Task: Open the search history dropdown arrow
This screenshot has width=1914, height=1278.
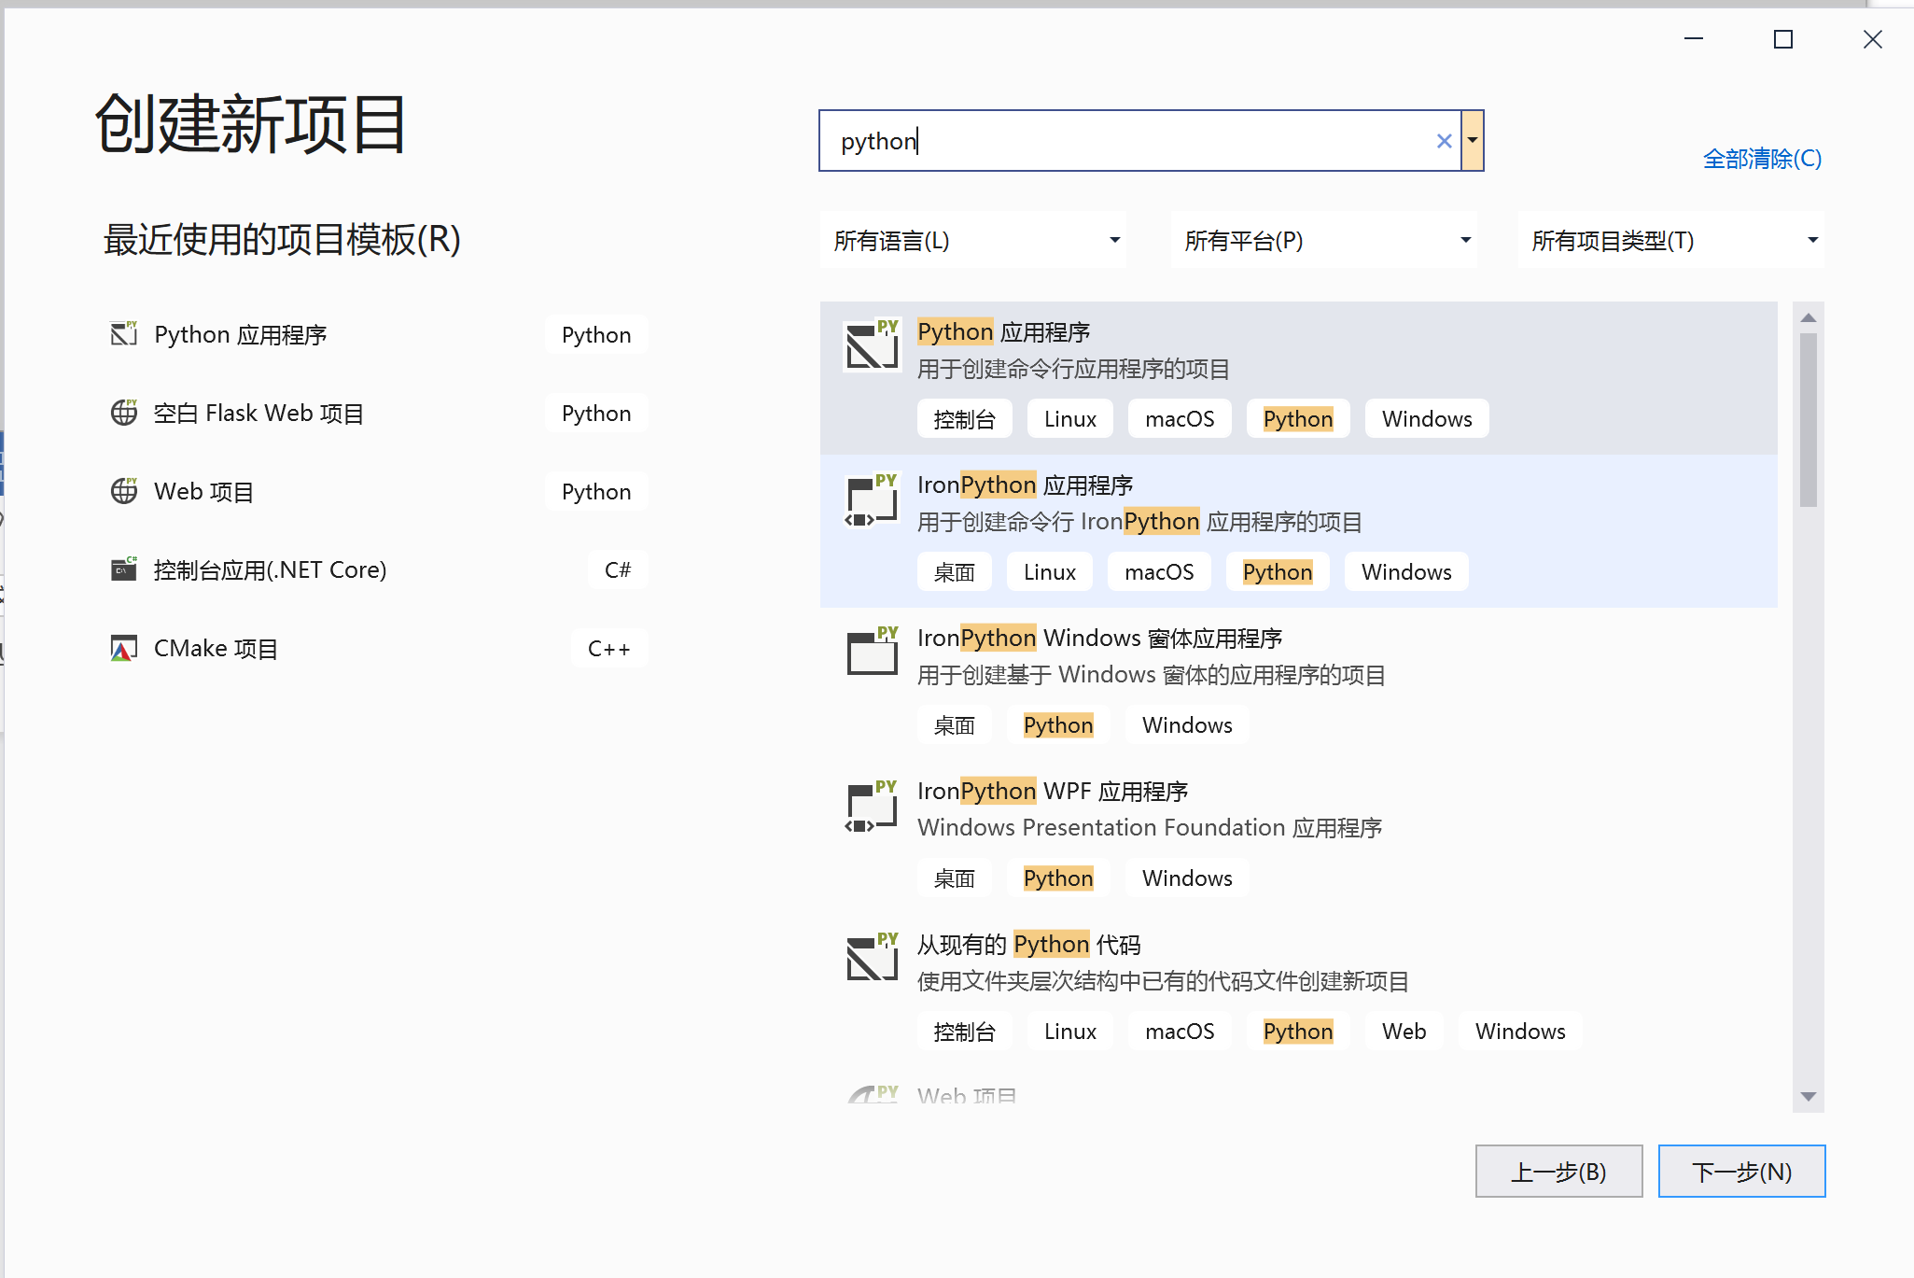Action: click(1473, 141)
